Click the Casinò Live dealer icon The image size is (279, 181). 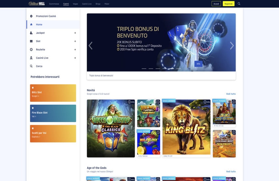pos(31,58)
